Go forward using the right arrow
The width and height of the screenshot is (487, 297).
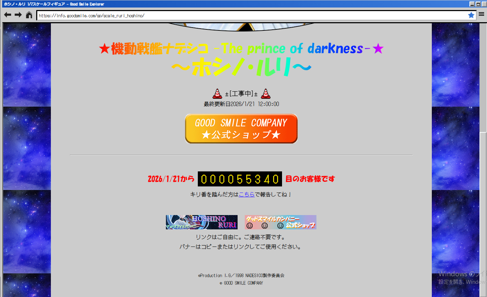[18, 15]
